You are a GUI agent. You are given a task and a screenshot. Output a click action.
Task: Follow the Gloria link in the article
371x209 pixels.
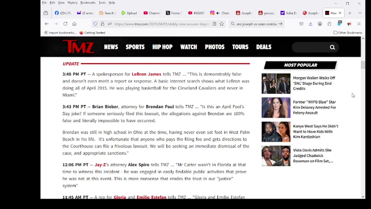click(120, 197)
